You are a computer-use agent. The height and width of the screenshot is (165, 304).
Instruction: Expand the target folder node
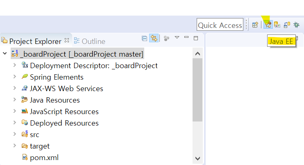tap(15, 145)
